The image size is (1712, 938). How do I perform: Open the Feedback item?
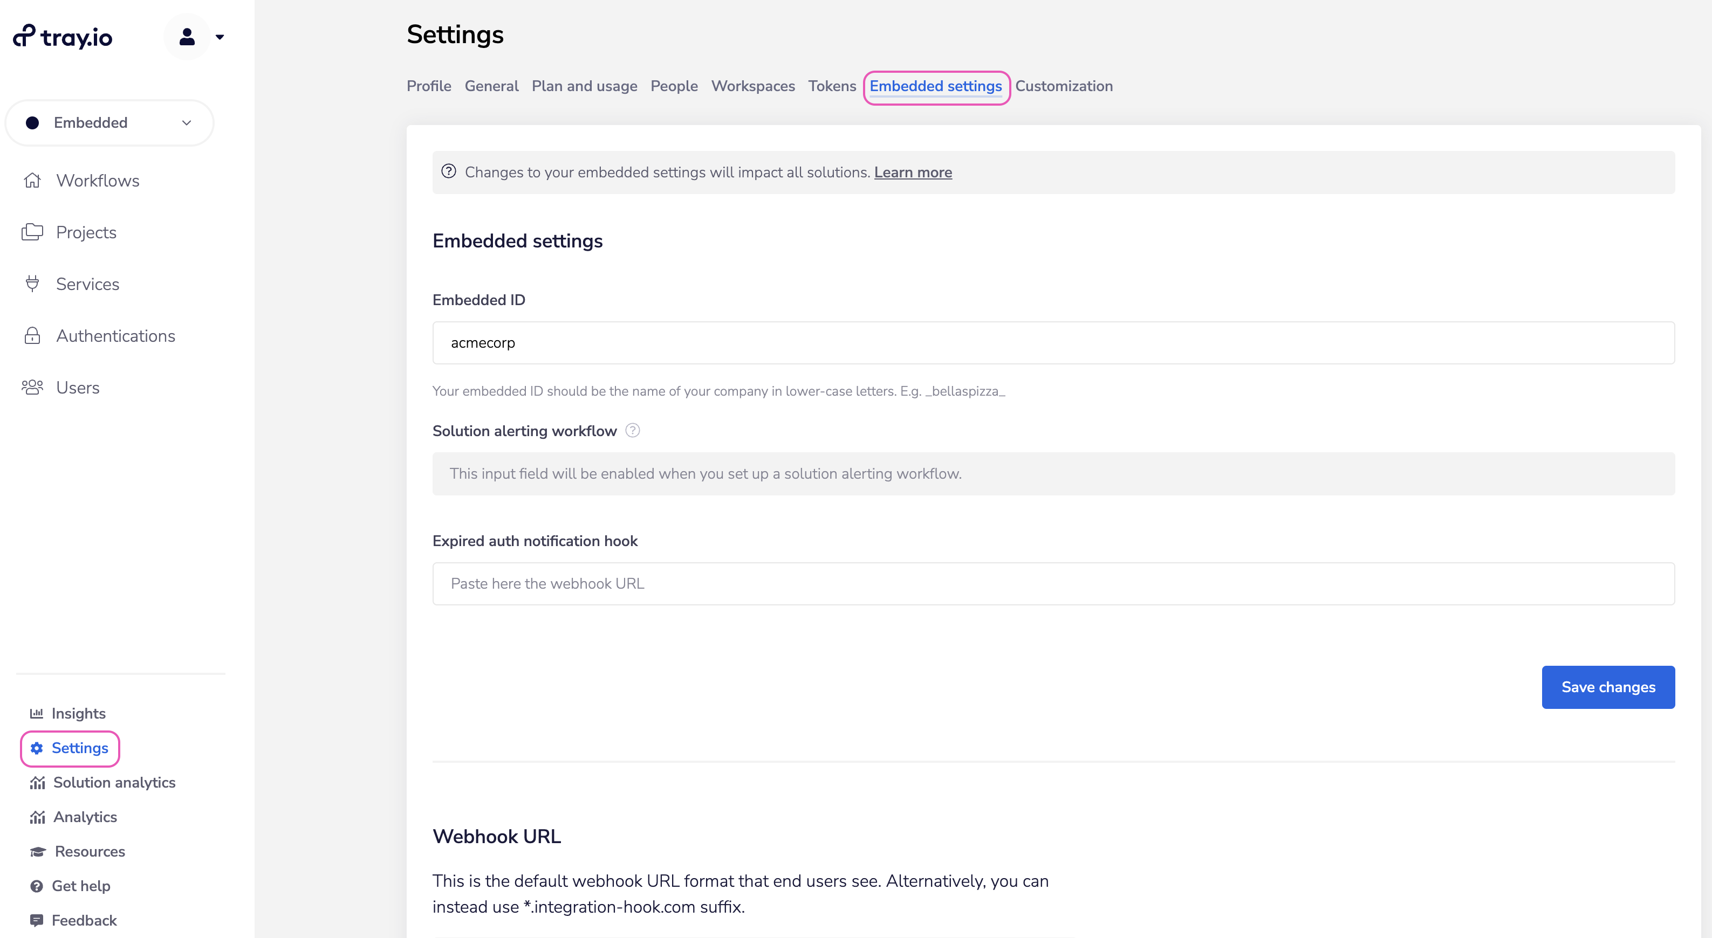(x=84, y=921)
